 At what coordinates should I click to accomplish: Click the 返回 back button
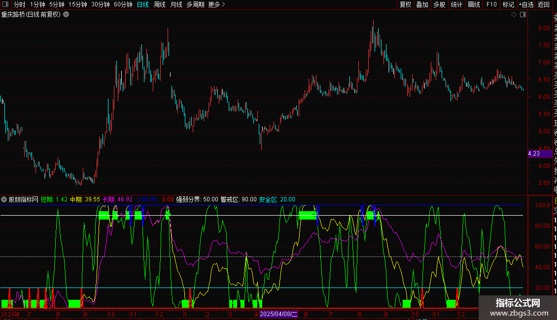[544, 4]
